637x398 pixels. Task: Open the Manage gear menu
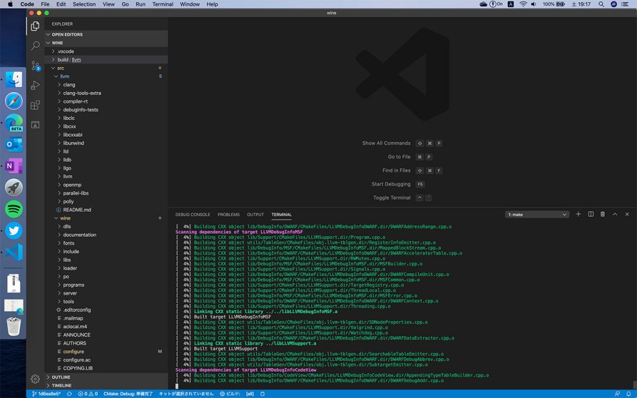[x=35, y=379]
